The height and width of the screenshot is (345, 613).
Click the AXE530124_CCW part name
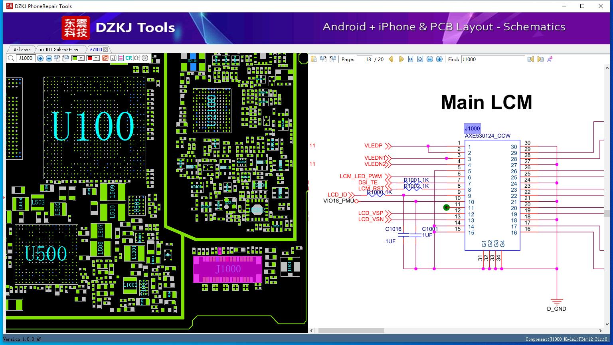487,136
